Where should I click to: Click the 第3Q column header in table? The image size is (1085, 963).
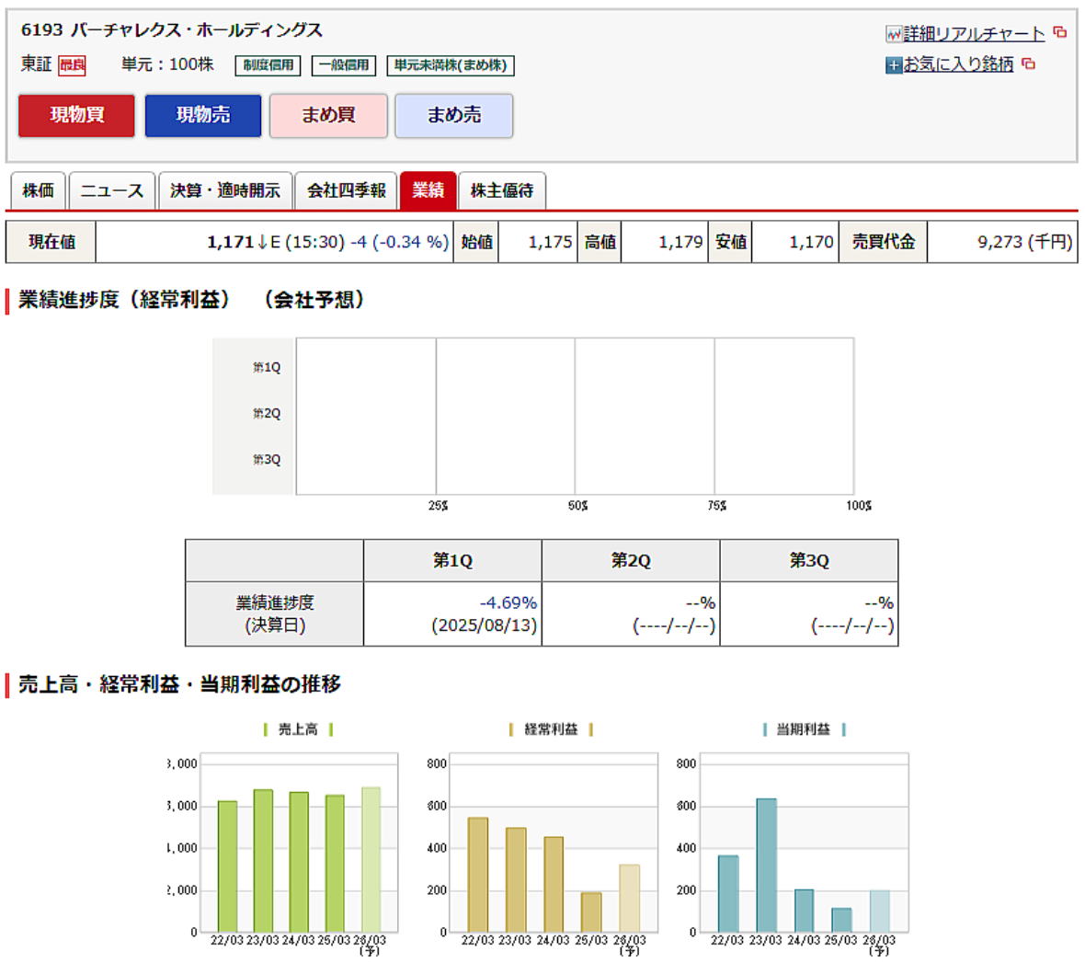tap(809, 561)
